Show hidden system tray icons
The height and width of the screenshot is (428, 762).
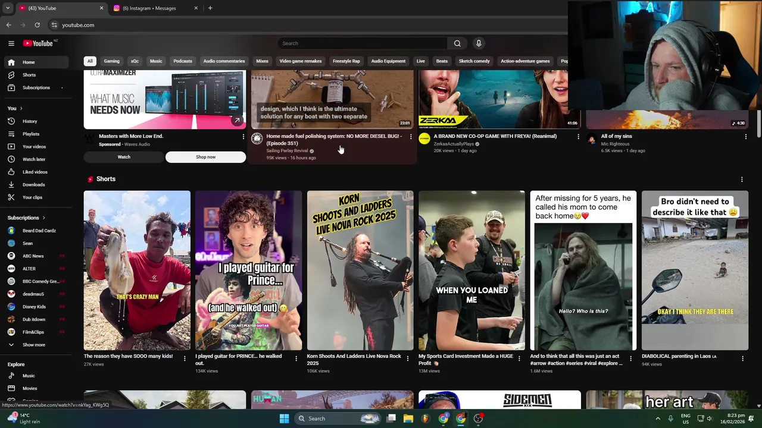658,418
